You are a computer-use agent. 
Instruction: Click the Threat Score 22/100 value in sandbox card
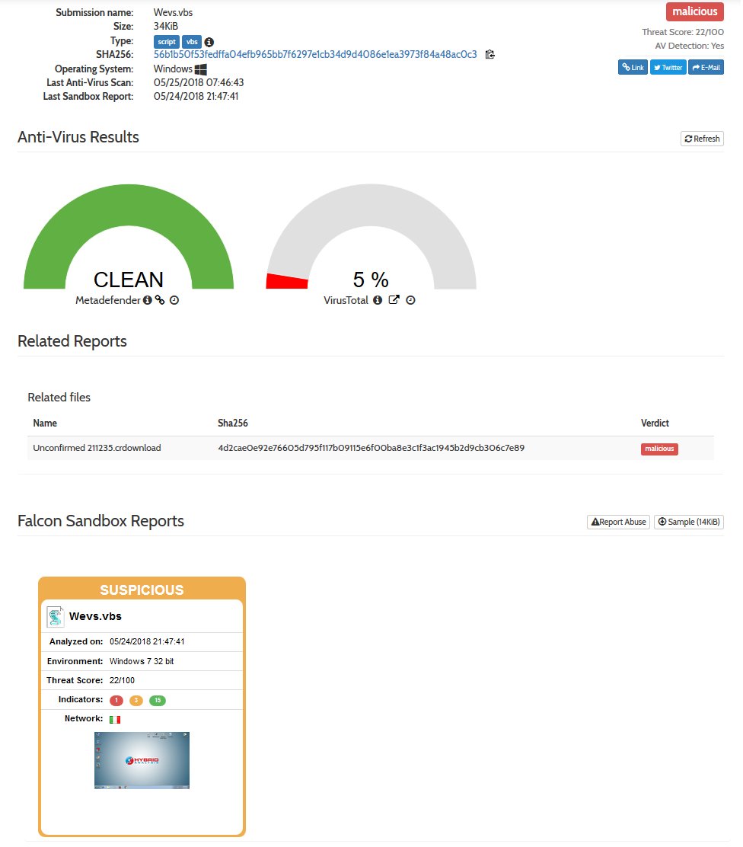click(122, 681)
